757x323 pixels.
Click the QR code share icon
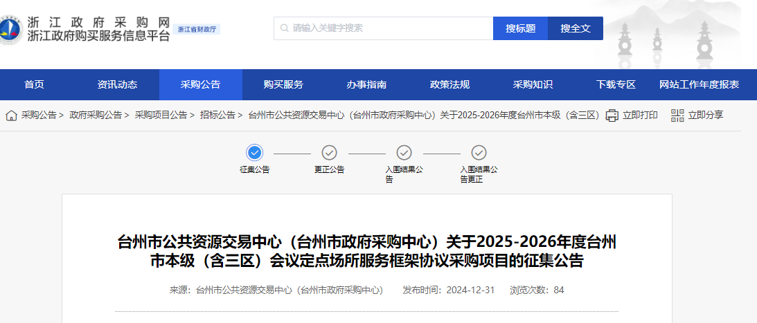(x=677, y=116)
